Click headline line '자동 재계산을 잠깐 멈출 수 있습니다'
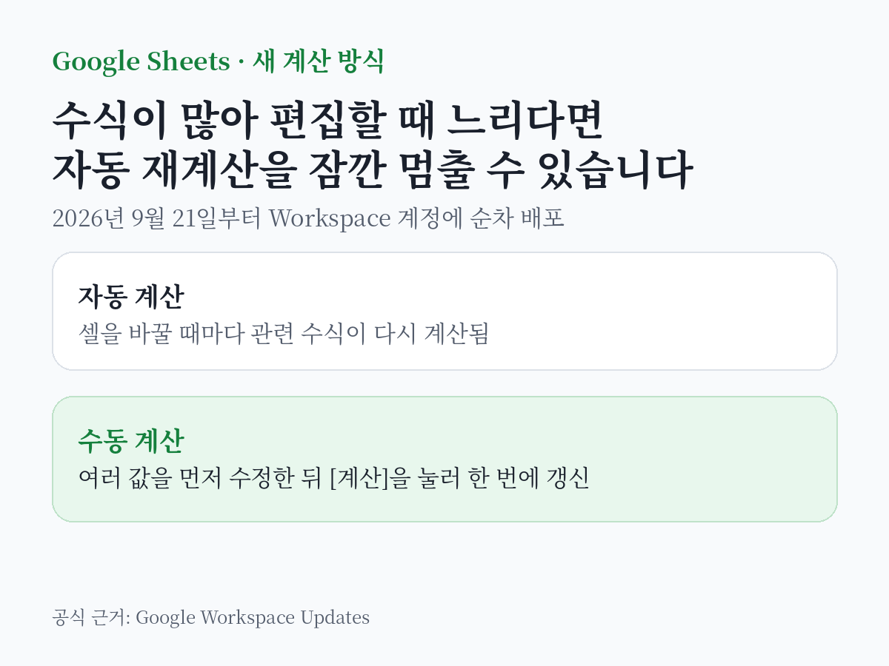 tap(373, 170)
